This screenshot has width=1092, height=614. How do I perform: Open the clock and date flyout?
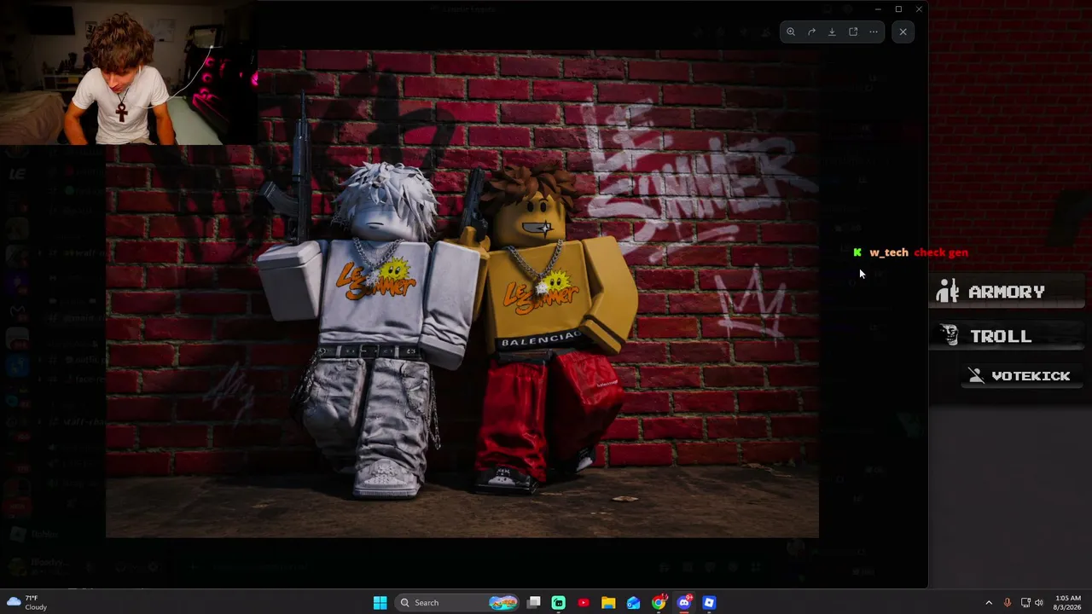(x=1068, y=603)
